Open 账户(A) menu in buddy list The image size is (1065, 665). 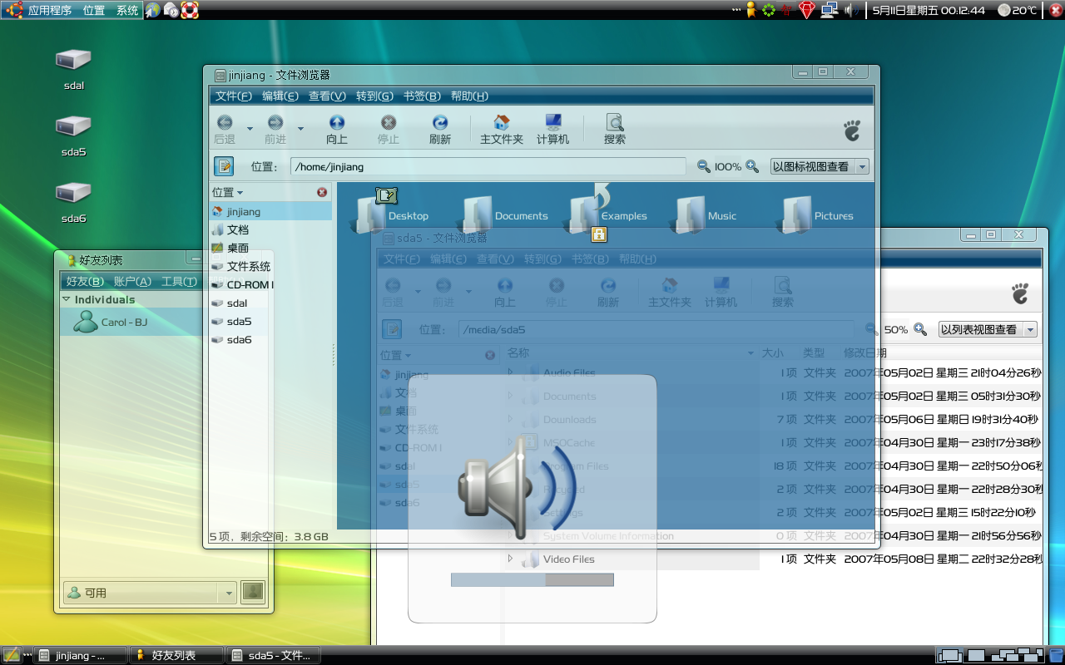coord(132,282)
